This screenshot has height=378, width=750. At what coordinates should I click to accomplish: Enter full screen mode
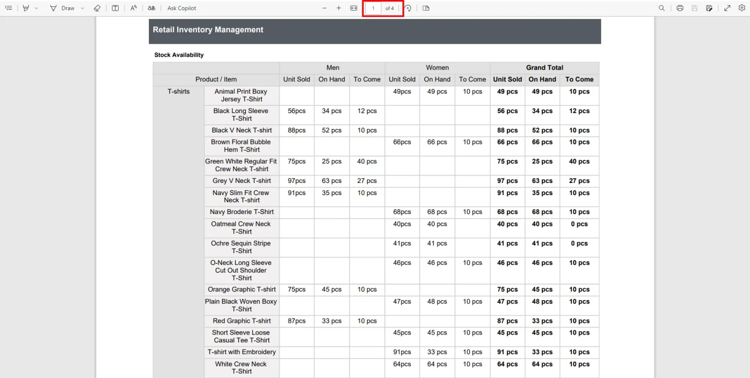point(727,8)
